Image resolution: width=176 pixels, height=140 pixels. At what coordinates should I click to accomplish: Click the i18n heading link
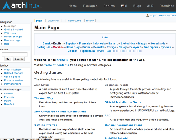[105, 37]
